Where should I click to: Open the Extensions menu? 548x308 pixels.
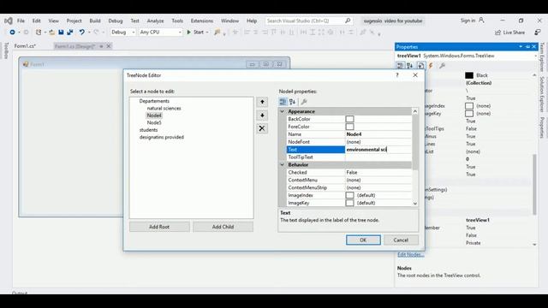point(202,21)
